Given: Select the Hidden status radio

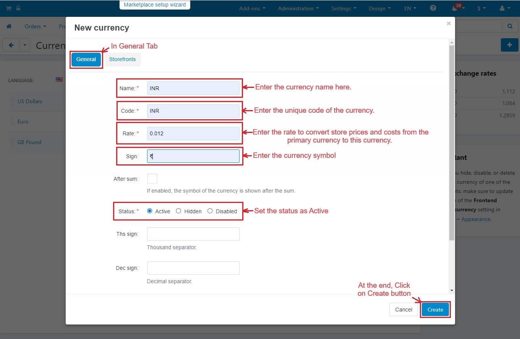Looking at the screenshot, I should tap(178, 211).
